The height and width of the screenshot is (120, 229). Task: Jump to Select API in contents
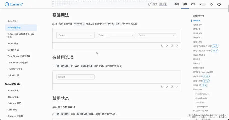pyautogui.click(x=197, y=90)
